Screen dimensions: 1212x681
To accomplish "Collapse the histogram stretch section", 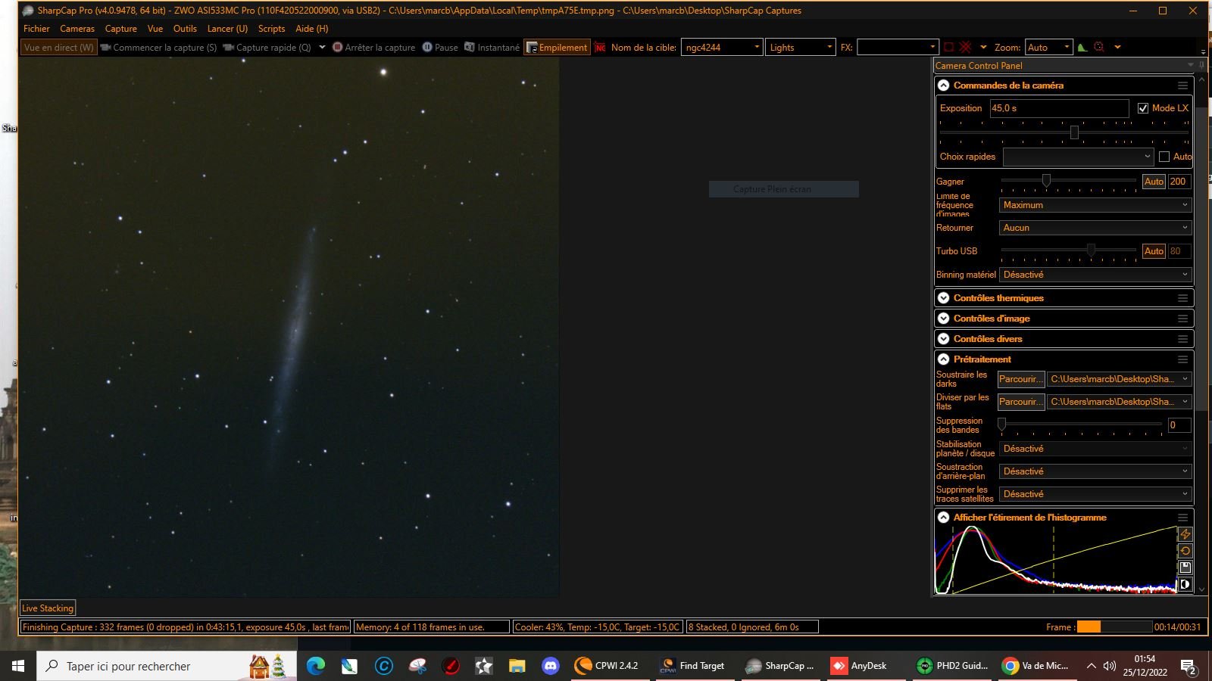I will click(x=944, y=518).
